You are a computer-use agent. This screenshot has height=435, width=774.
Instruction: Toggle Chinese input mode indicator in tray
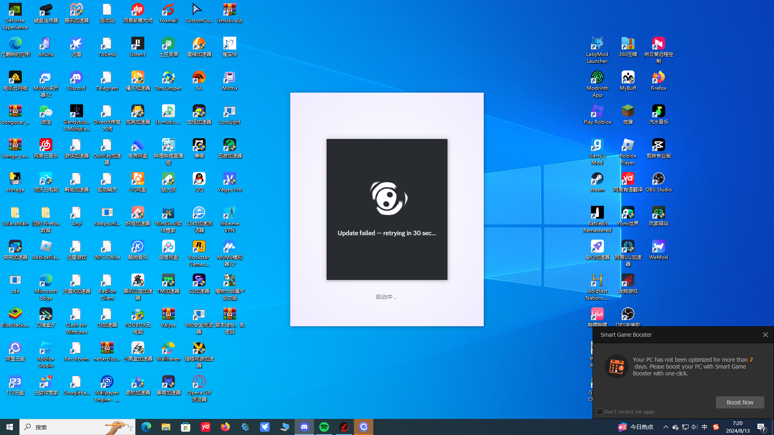tap(705, 427)
